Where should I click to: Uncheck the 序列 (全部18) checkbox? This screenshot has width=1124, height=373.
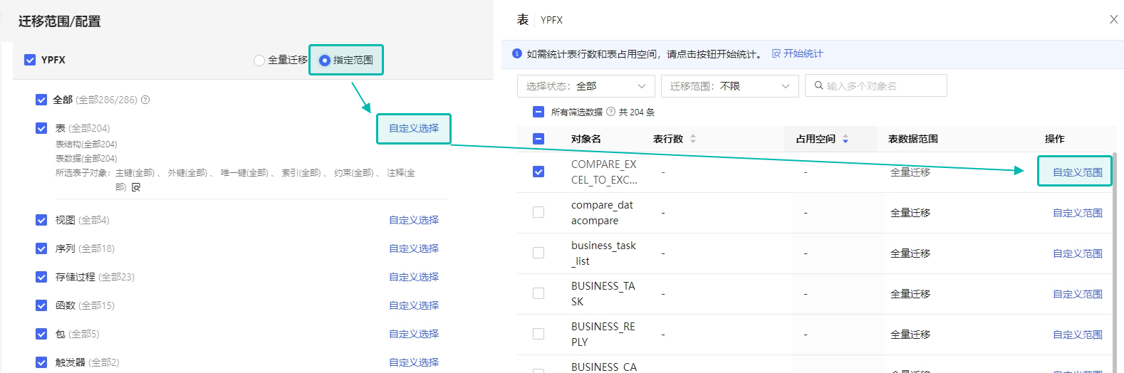(41, 248)
